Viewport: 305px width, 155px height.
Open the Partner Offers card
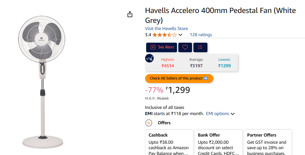tap(268, 143)
